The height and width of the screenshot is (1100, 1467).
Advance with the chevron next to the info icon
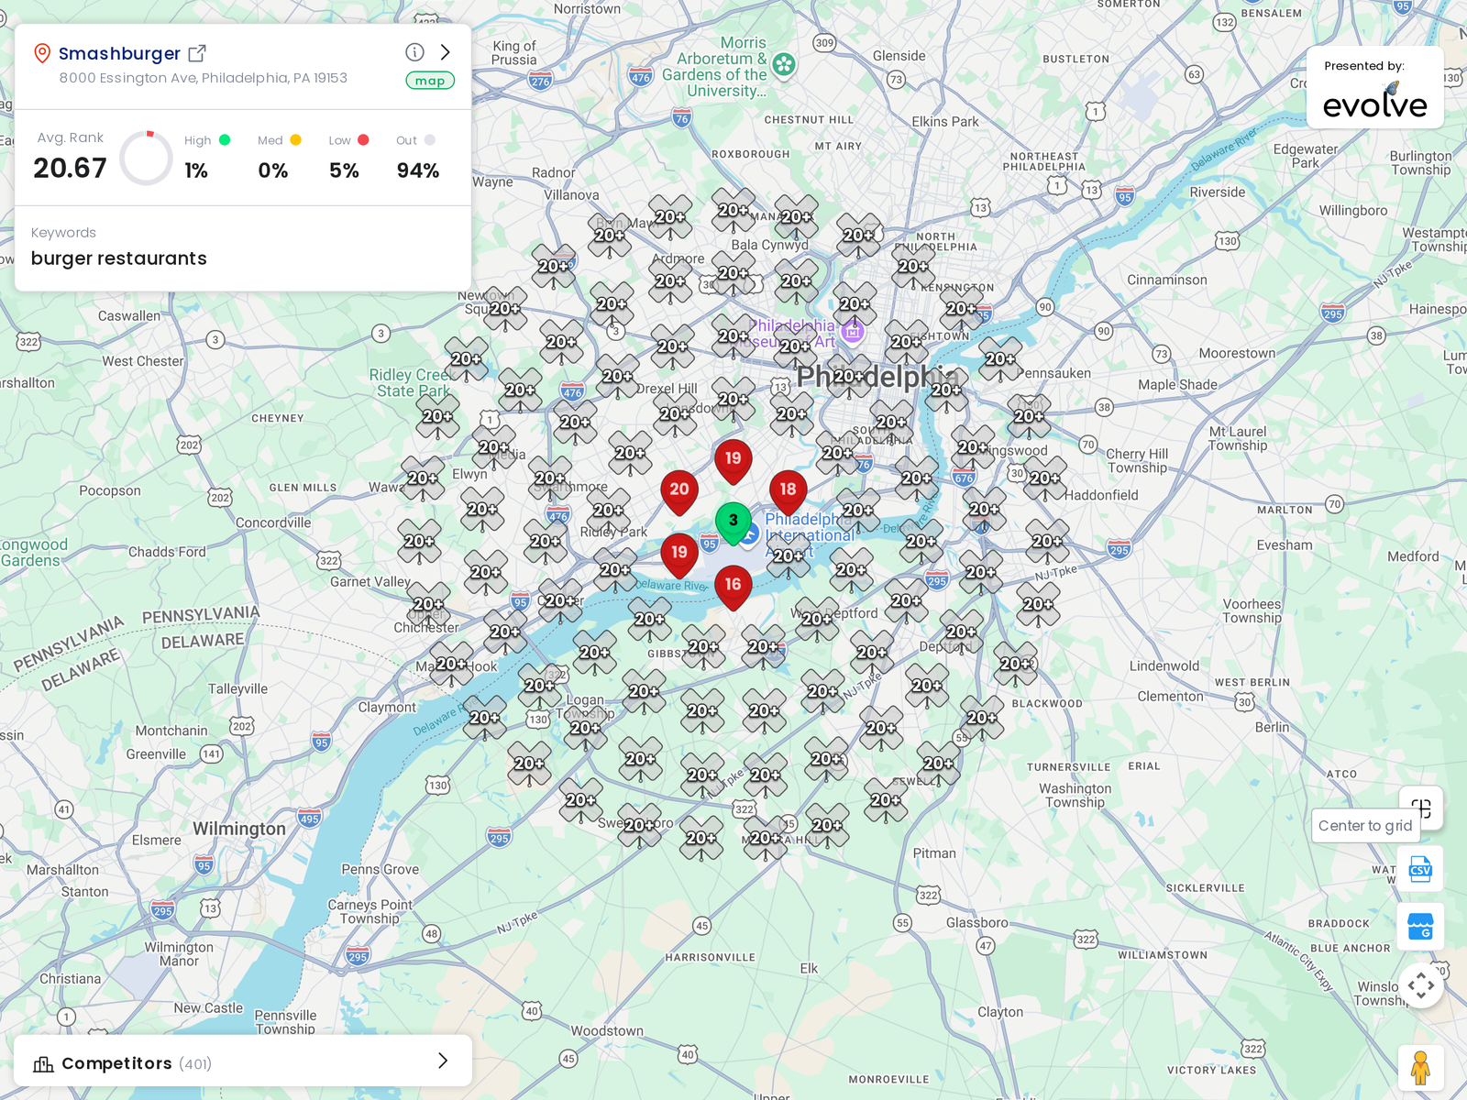click(446, 52)
